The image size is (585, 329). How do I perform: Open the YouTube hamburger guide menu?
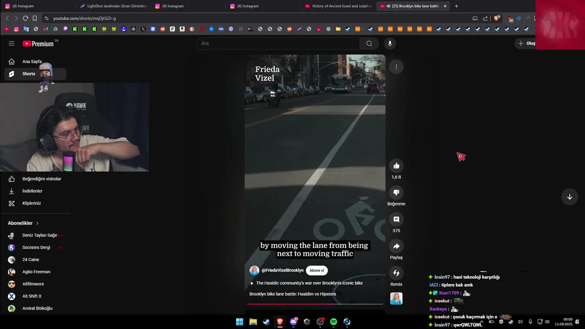click(11, 43)
